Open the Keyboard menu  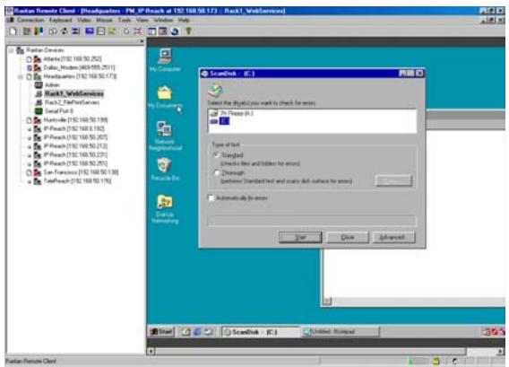(x=60, y=20)
